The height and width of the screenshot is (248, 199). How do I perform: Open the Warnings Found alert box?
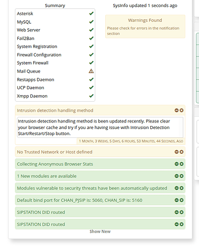(145, 26)
